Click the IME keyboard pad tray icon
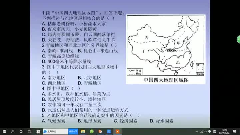The image size is (240, 135). point(215,131)
